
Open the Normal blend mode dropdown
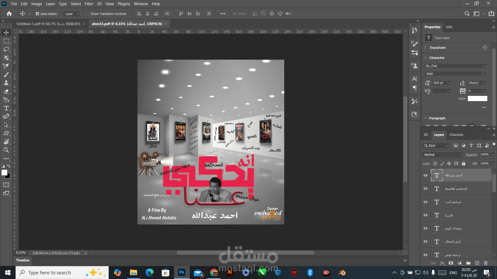click(443, 154)
